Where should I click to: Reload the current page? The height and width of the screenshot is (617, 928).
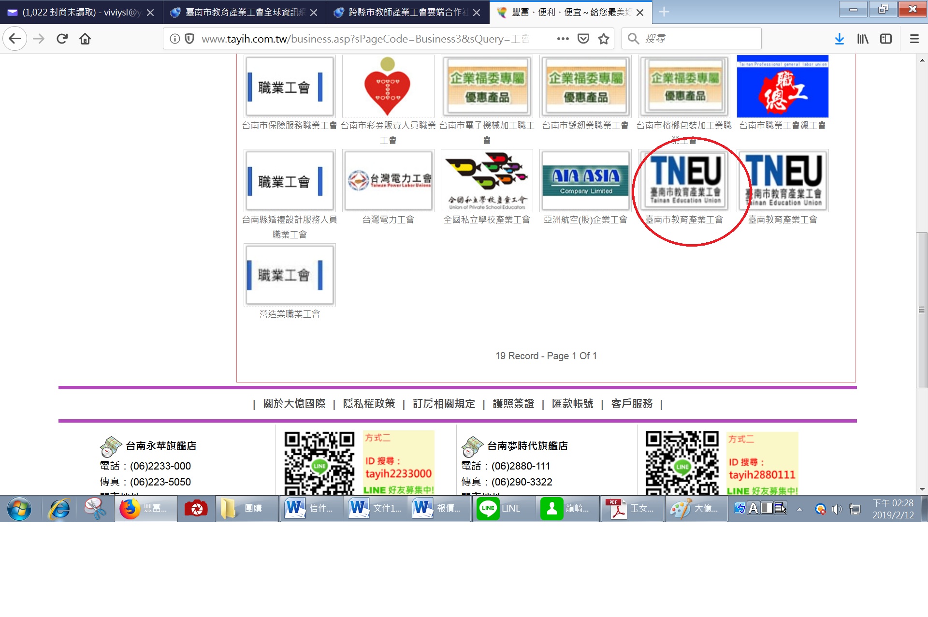pos(62,39)
